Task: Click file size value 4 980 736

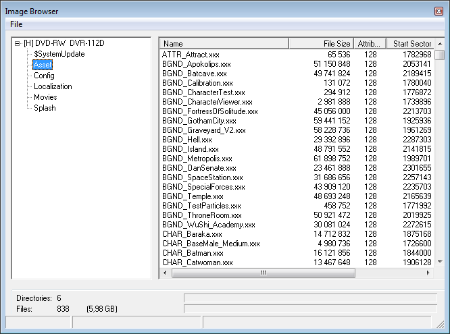Action: coord(334,244)
